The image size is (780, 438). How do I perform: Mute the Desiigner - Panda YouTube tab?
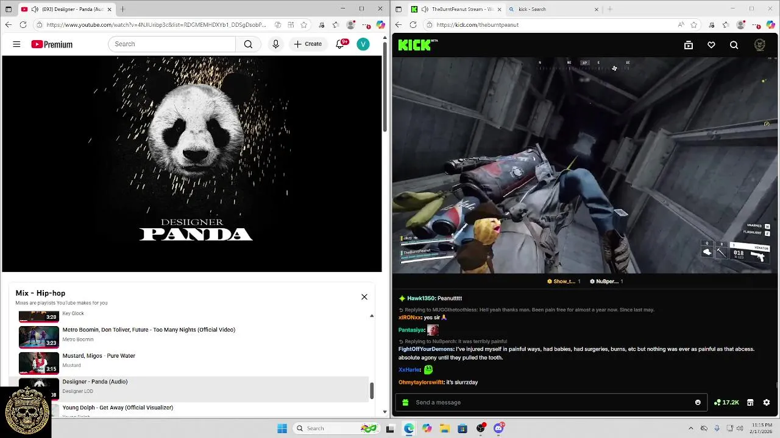click(x=35, y=9)
